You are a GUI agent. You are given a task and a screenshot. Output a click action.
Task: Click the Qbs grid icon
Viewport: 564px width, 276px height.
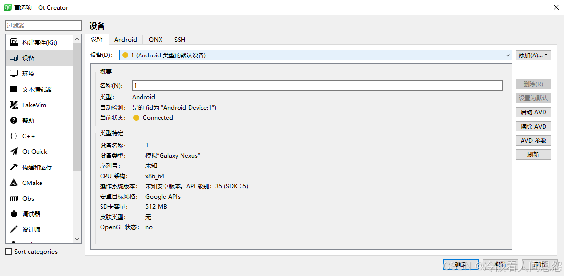click(x=14, y=198)
